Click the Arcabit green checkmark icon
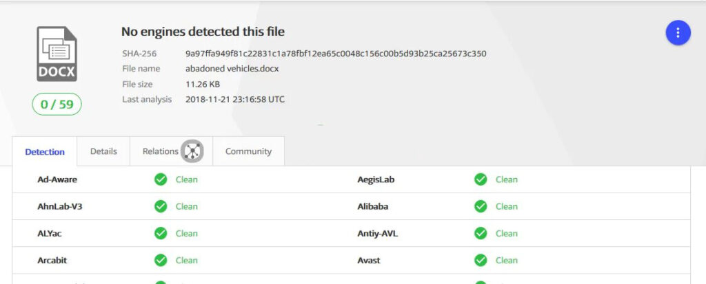This screenshot has height=284, width=706. tap(161, 260)
